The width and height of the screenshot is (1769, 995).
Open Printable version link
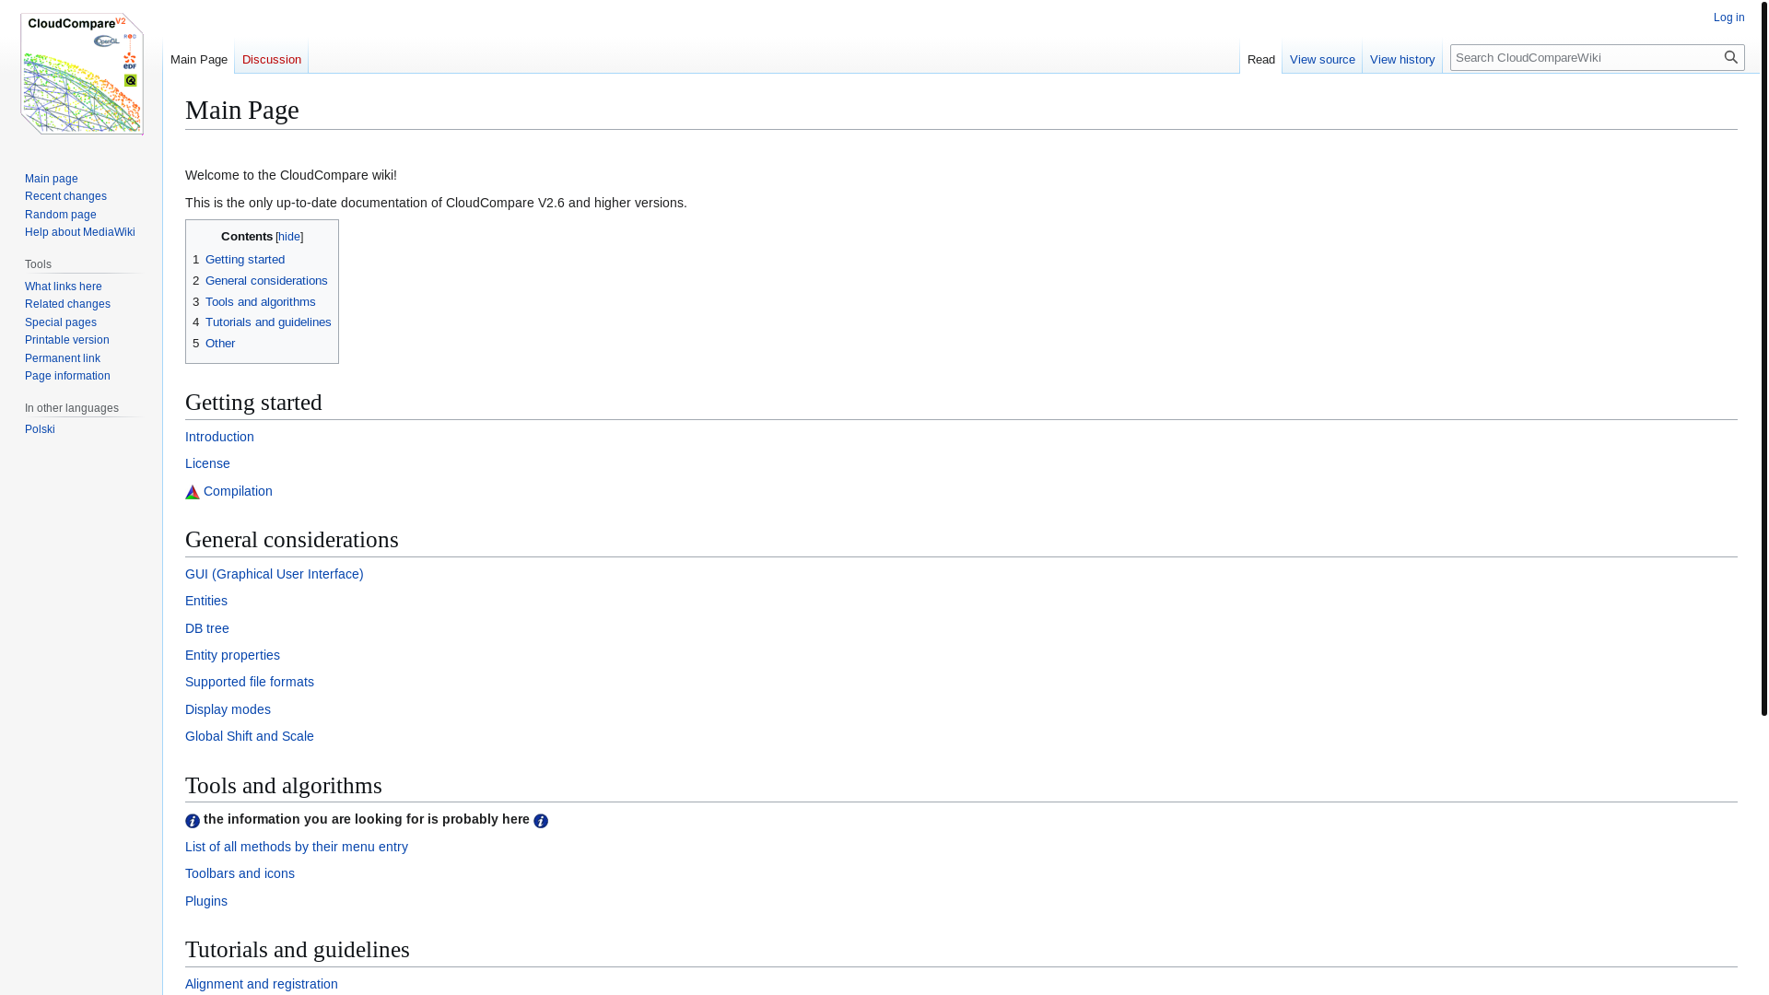point(67,340)
